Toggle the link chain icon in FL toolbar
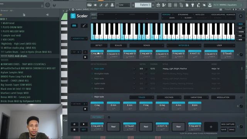 [x=107, y=5]
